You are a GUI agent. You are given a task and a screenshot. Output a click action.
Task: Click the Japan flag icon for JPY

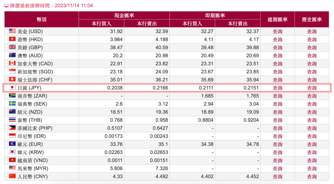[12, 88]
